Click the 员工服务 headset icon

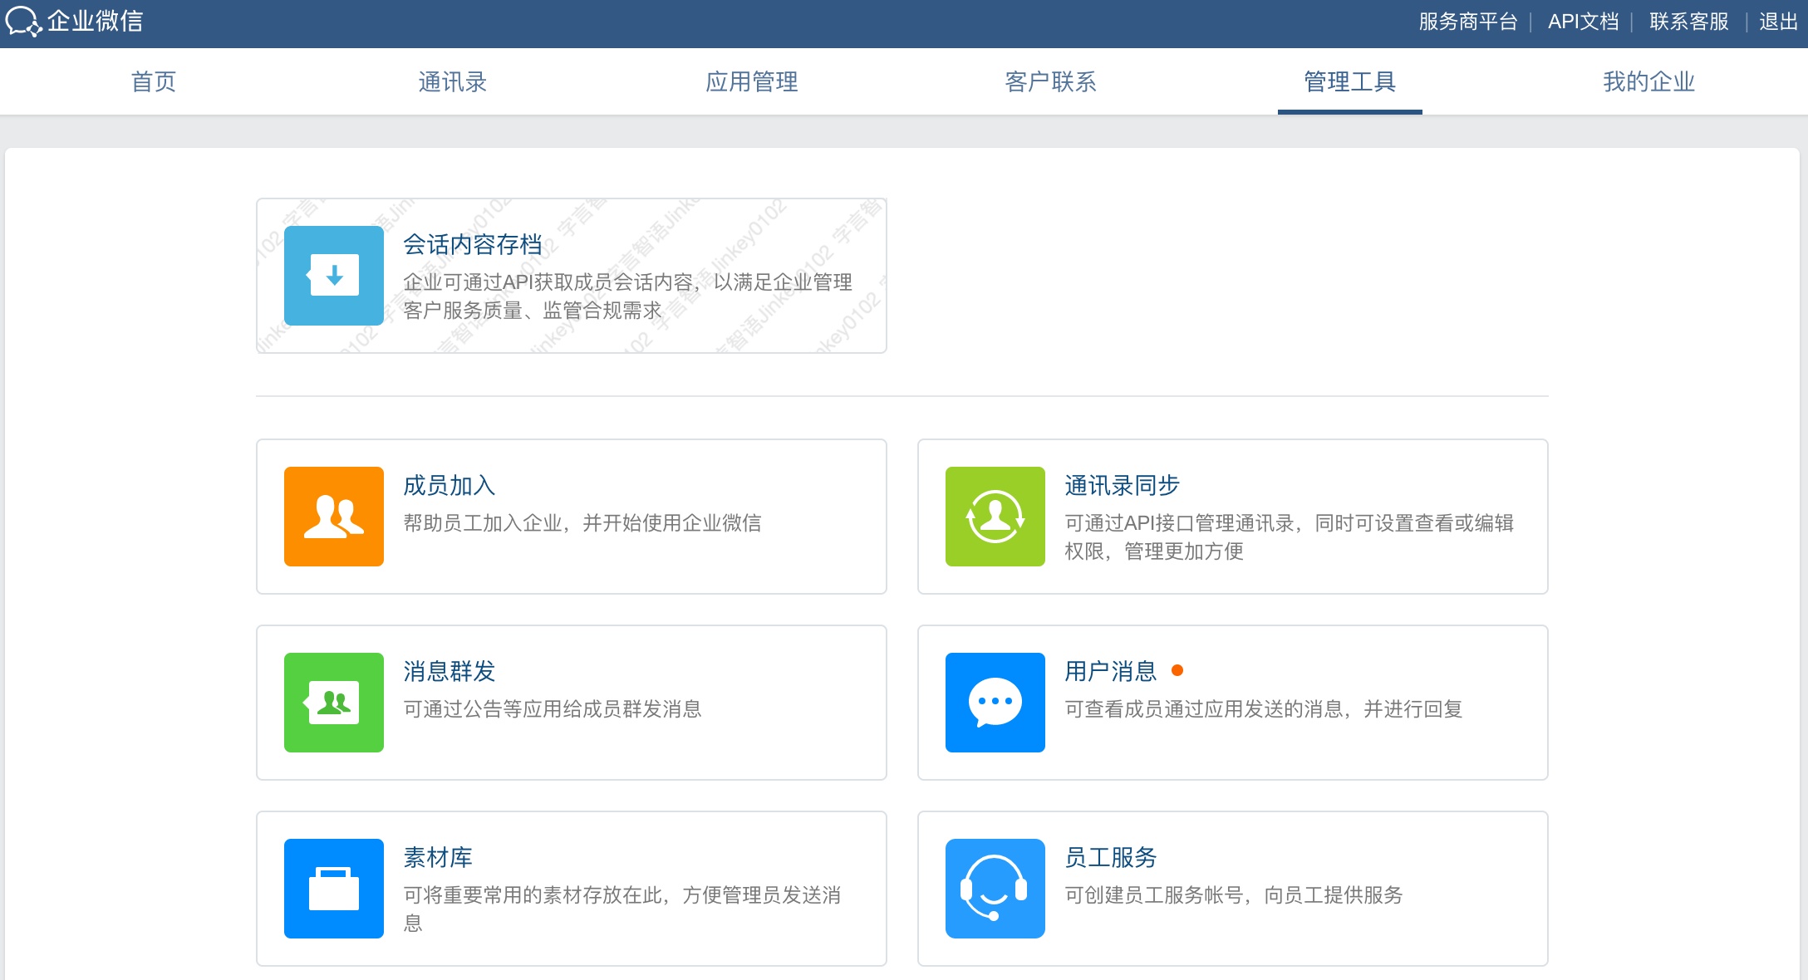click(x=995, y=889)
